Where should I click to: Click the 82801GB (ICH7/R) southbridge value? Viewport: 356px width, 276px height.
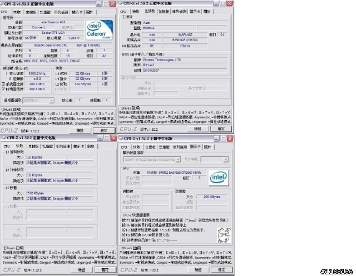(185, 40)
